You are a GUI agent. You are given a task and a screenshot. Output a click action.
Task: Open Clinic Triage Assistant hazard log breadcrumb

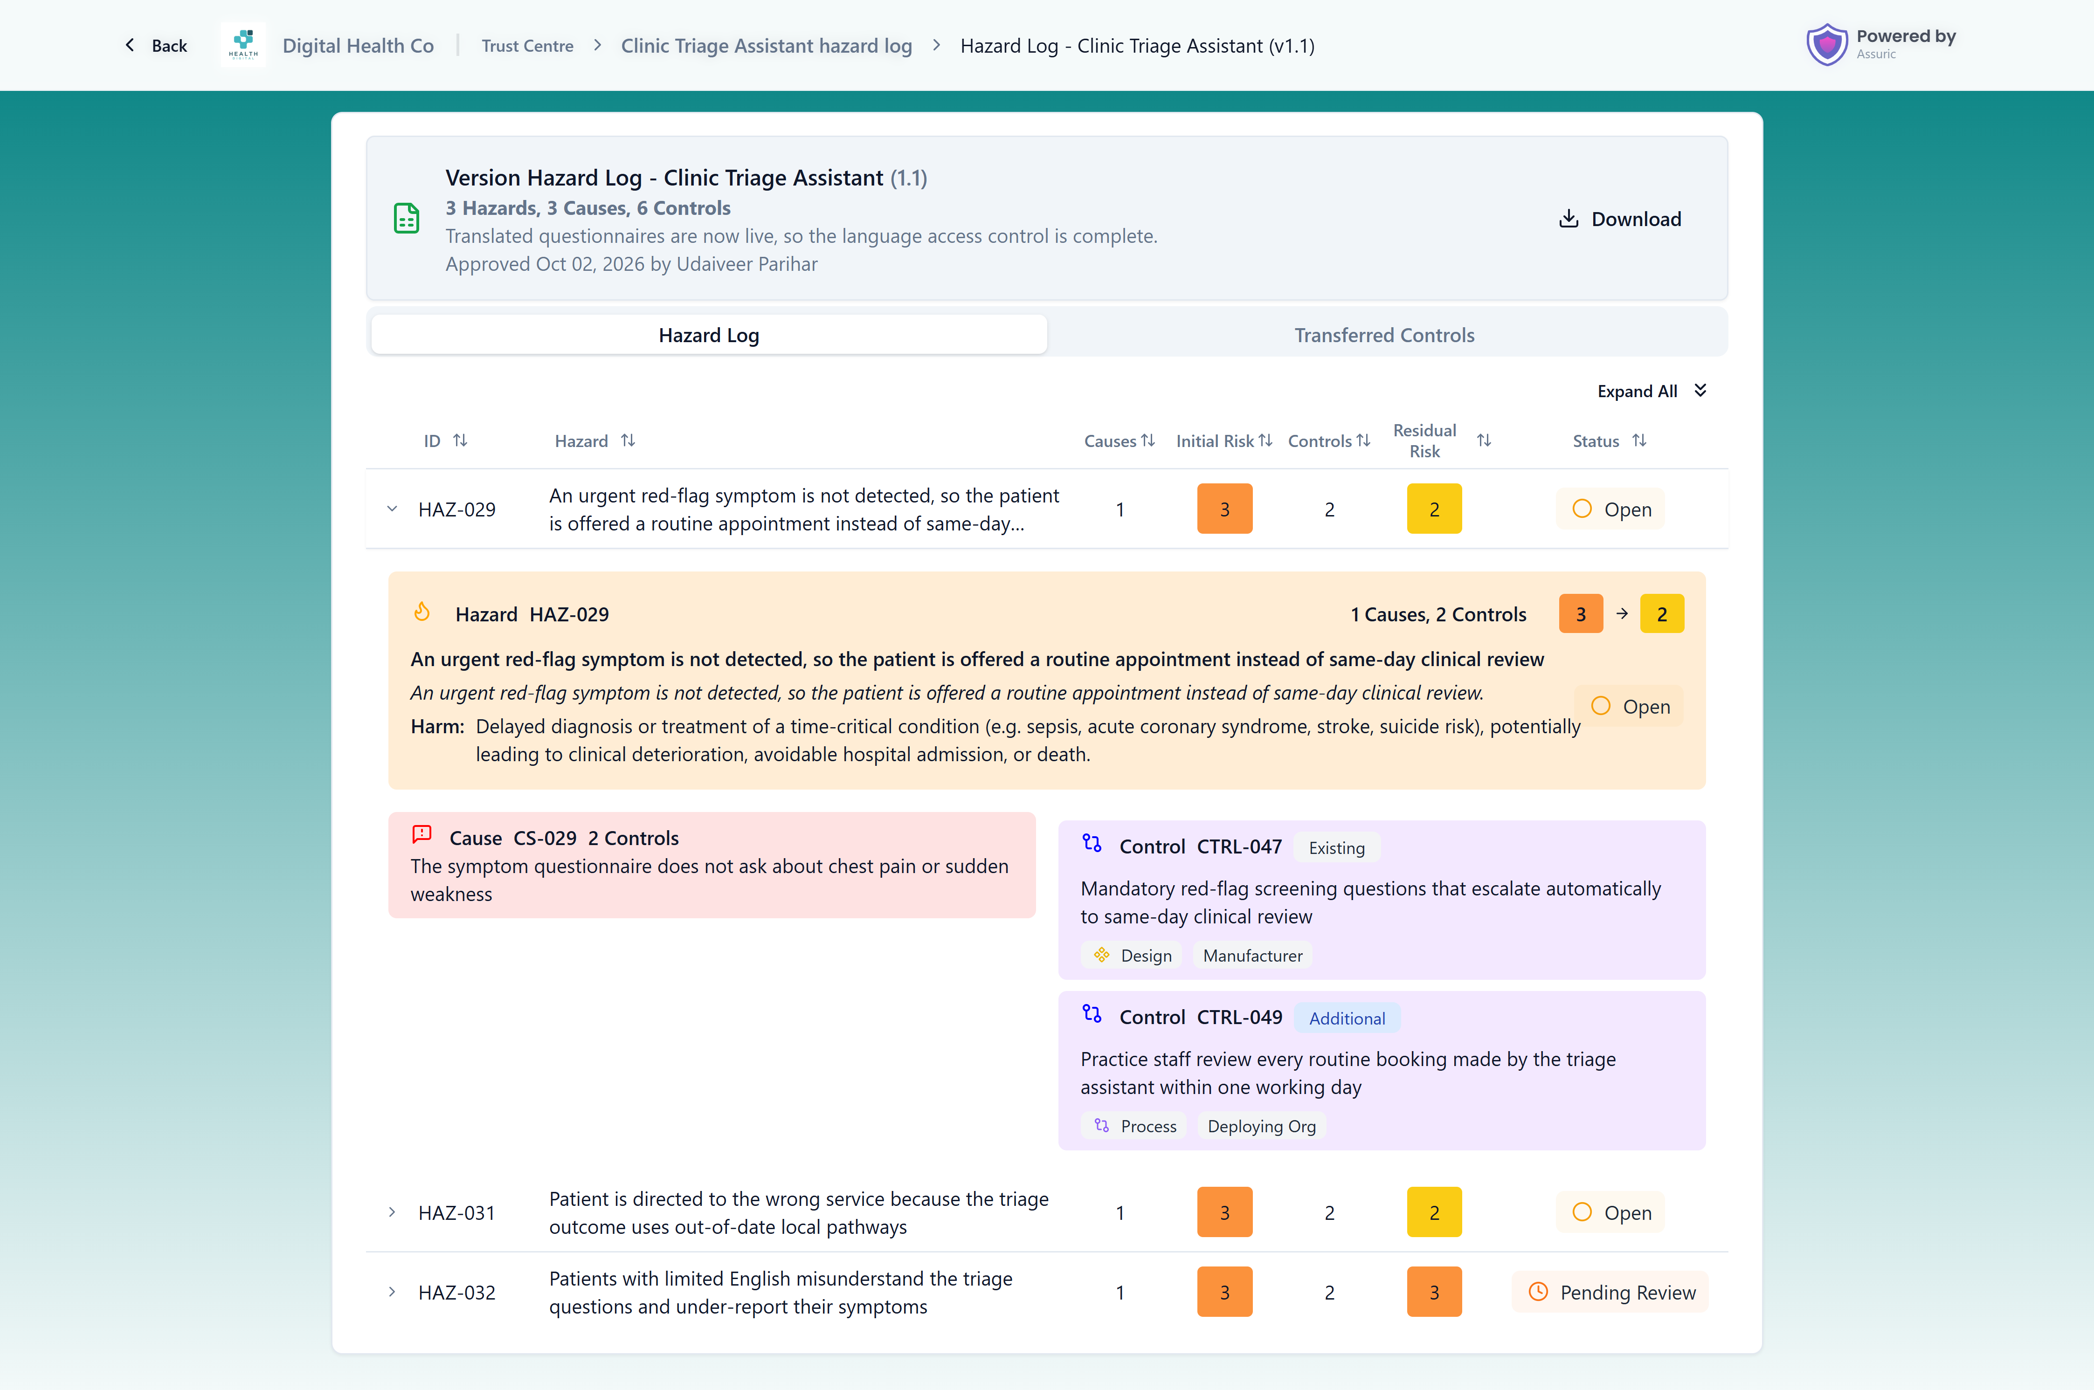[x=766, y=46]
